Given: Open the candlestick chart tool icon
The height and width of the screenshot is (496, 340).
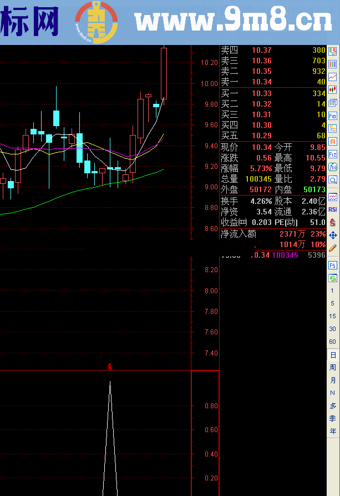Looking at the screenshot, I should pyautogui.click(x=333, y=89).
